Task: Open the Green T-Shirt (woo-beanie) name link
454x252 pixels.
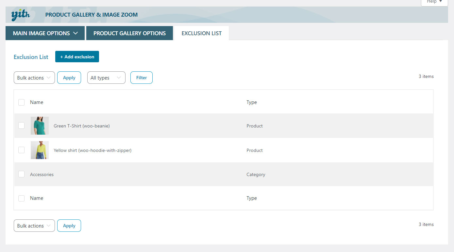Action: click(x=81, y=126)
